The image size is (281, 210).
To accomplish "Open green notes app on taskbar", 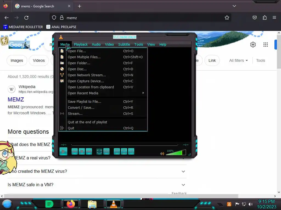I will pos(49,204).
